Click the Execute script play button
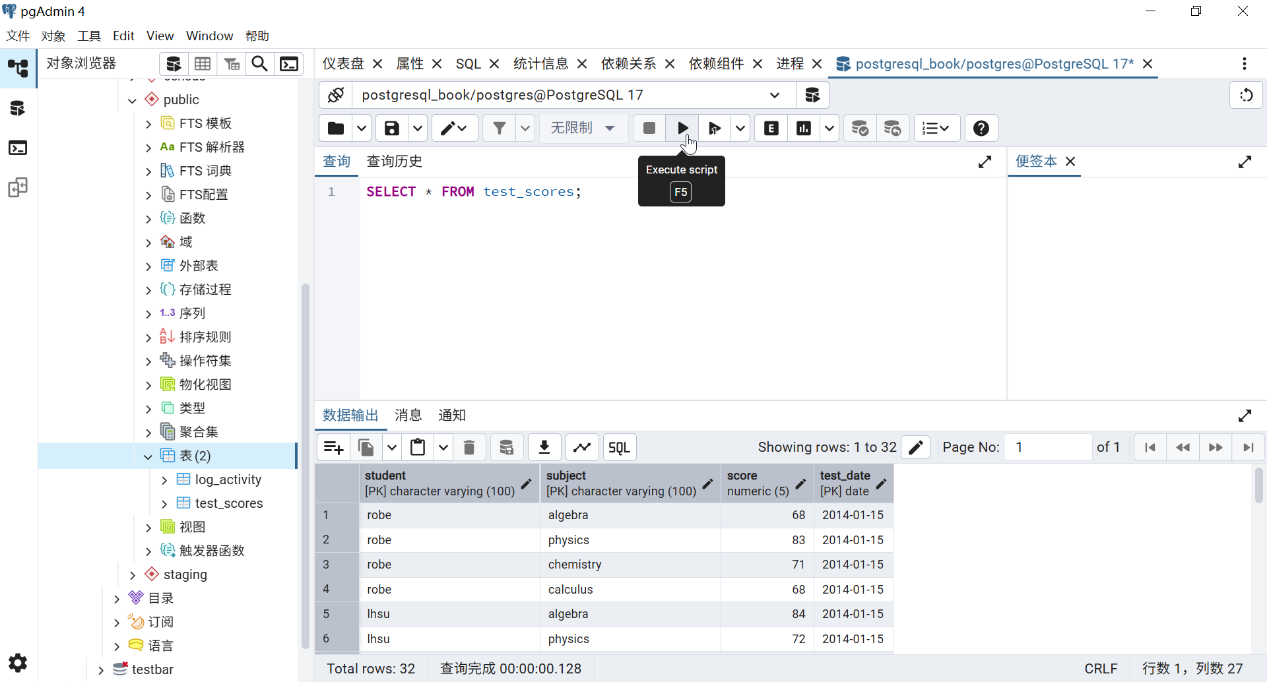The width and height of the screenshot is (1267, 682). (682, 128)
